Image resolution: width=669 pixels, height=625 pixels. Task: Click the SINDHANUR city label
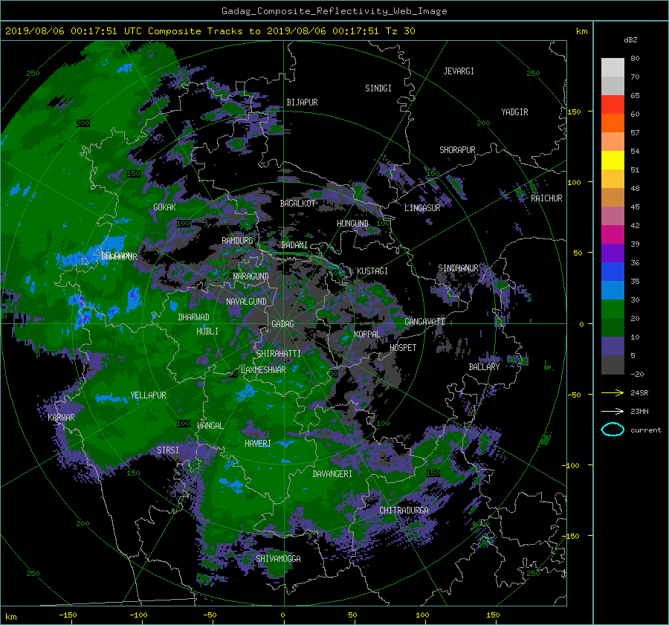tap(458, 268)
